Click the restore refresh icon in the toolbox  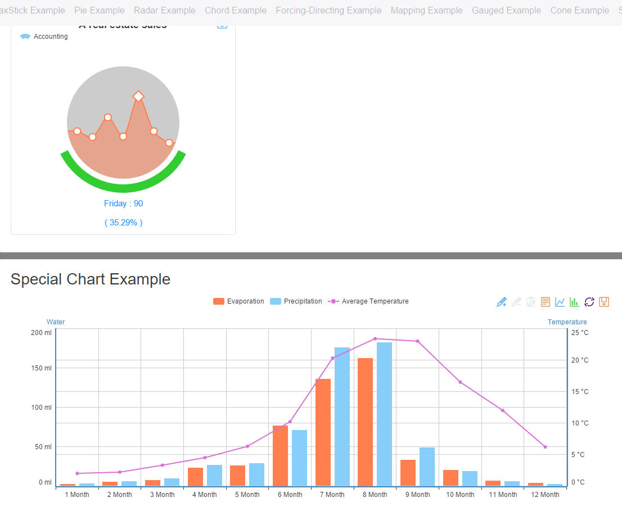(x=589, y=302)
